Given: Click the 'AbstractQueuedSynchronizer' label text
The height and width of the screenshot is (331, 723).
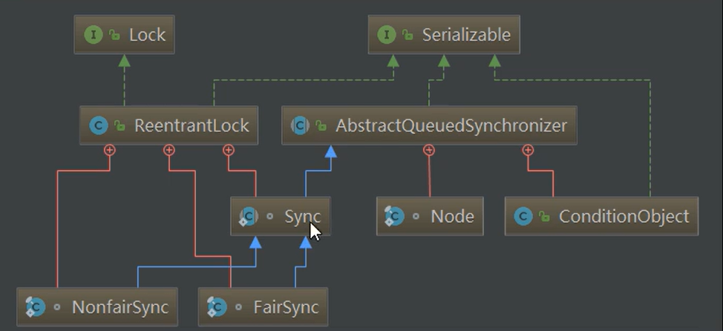Looking at the screenshot, I should pyautogui.click(x=451, y=126).
